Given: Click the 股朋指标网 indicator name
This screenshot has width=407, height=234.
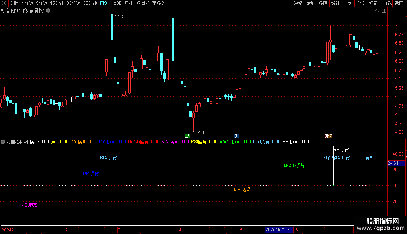Looking at the screenshot, I should pyautogui.click(x=17, y=142).
